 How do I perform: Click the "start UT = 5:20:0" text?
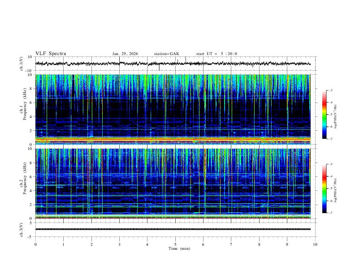[x=216, y=54]
